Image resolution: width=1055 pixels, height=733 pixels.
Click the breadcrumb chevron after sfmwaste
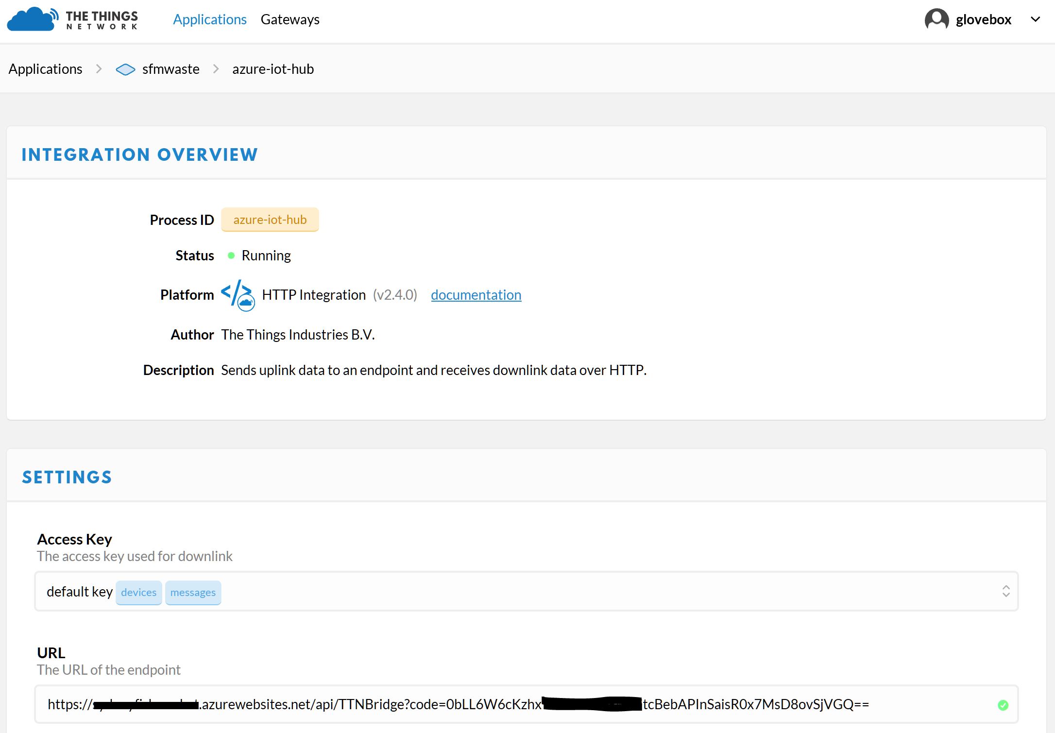coord(216,69)
